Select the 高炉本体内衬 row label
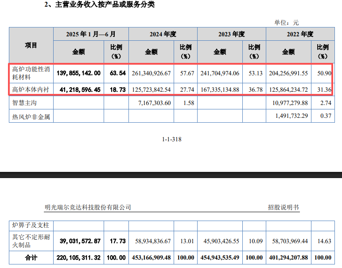342x268 pixels. 31,89
